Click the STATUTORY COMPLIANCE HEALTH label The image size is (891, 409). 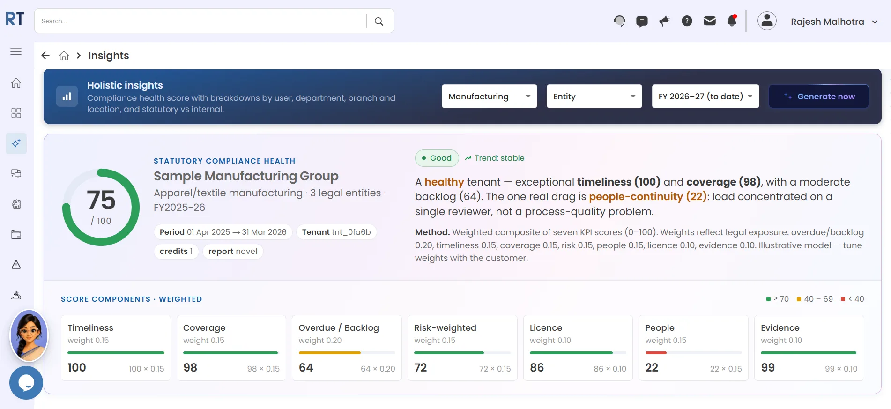click(x=224, y=161)
